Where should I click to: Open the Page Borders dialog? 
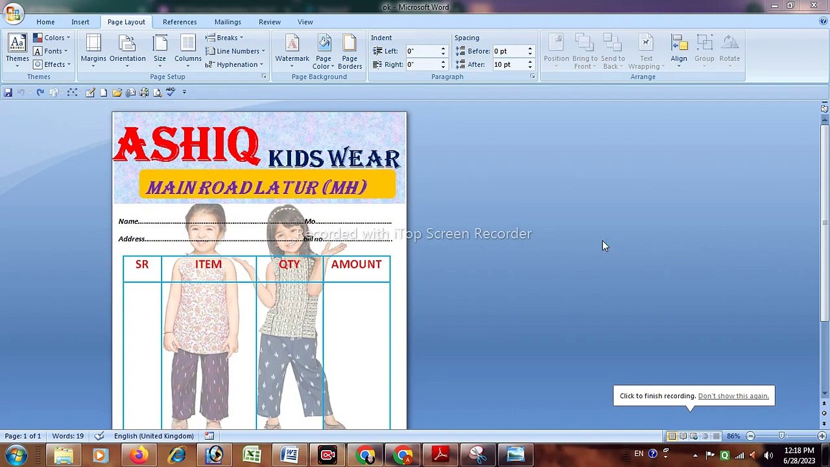[350, 52]
